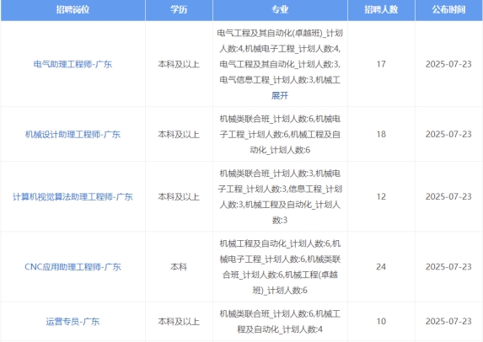
Task: Click the 专业 column header
Action: [280, 9]
